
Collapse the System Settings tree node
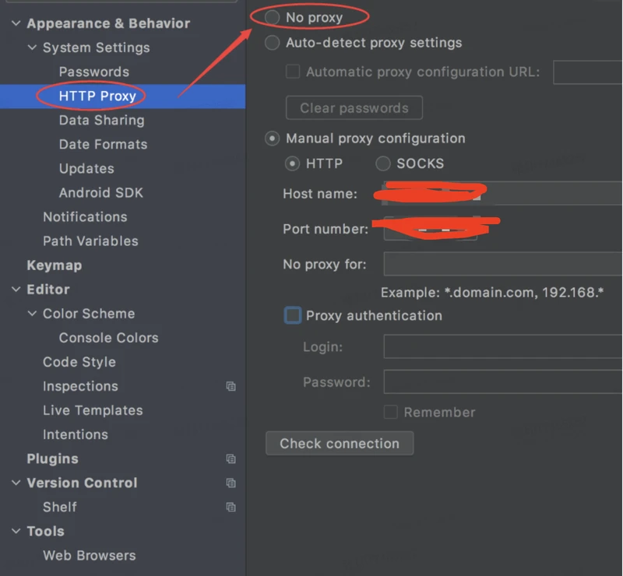32,47
